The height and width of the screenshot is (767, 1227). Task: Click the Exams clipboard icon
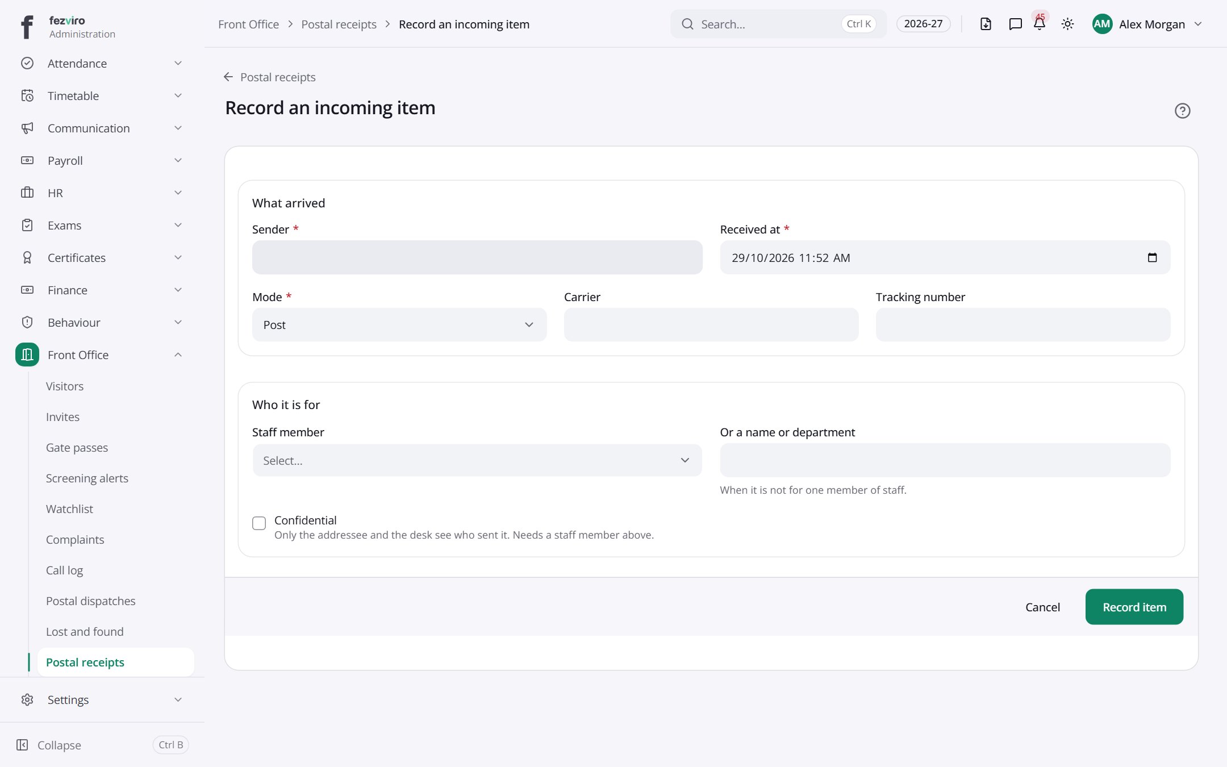tap(27, 225)
